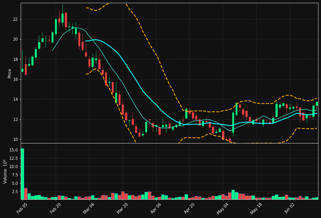321x218 pixels.
Task: Click the 'Mar 06' date label
Action: click(89, 208)
